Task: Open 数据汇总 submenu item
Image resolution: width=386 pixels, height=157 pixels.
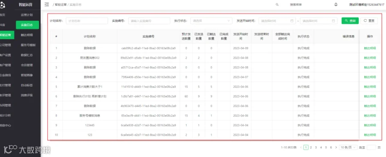Action: (27, 55)
